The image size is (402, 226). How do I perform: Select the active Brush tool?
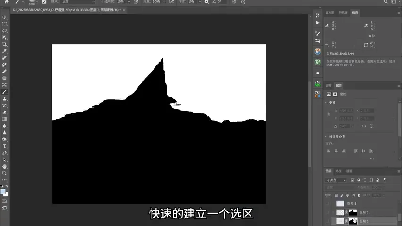[4, 92]
